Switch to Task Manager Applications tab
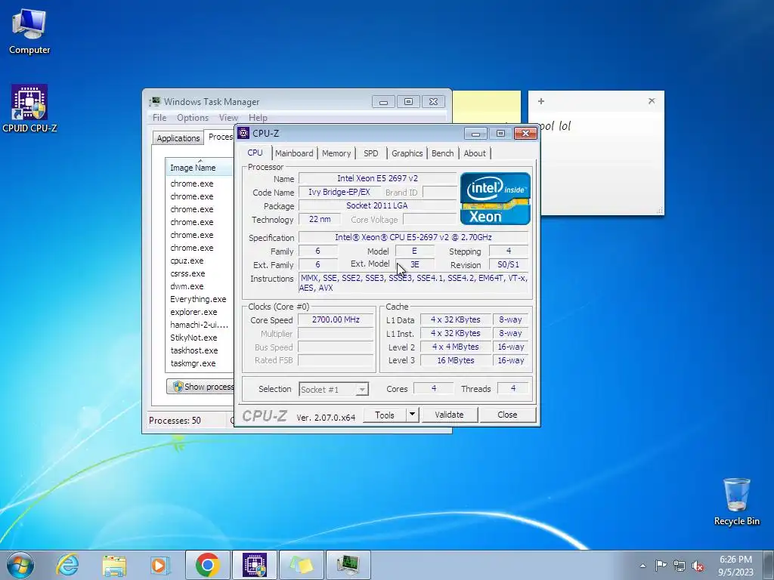Viewport: 774px width, 580px height. [x=178, y=138]
